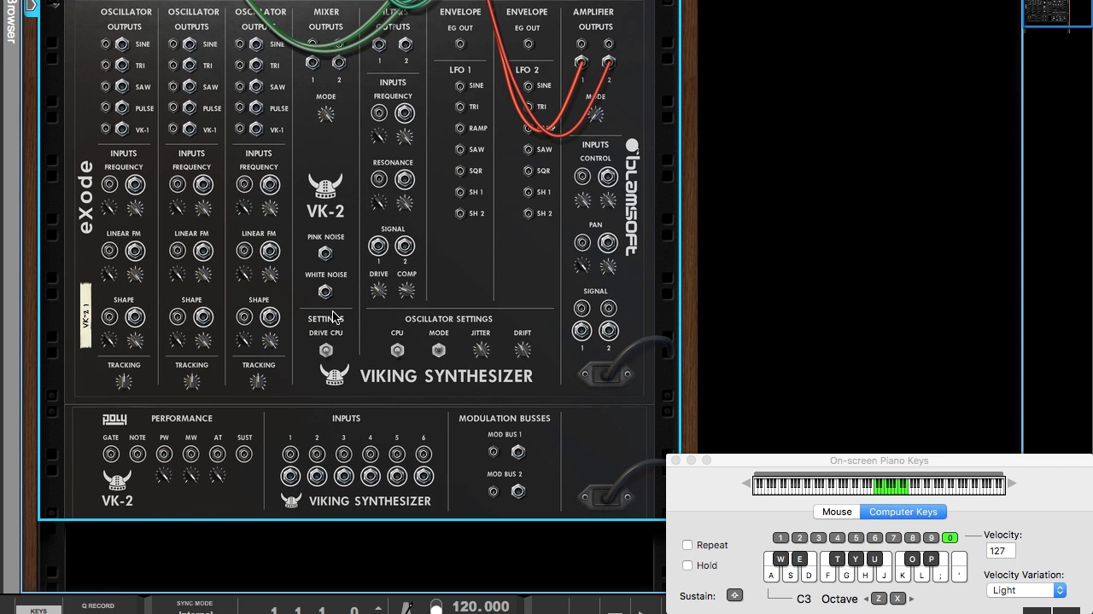
Task: Open the Velocity Variation dropdown
Action: point(1026,590)
